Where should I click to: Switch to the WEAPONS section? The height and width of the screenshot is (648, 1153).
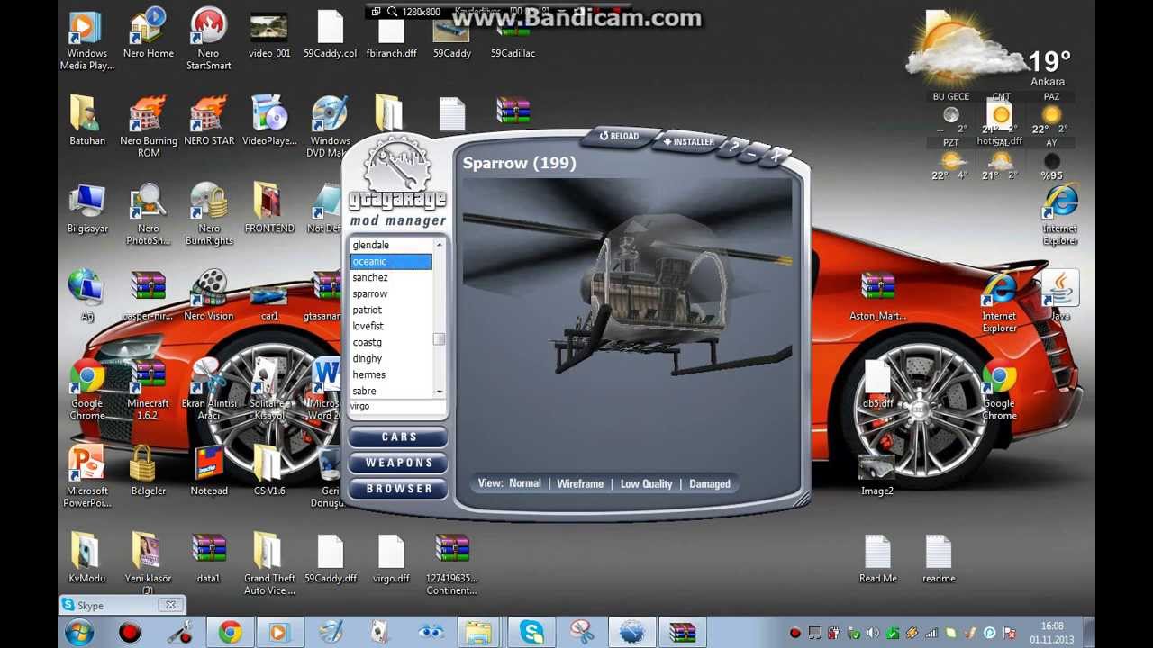(x=399, y=463)
